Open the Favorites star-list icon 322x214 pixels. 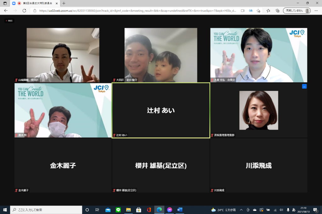(268, 11)
